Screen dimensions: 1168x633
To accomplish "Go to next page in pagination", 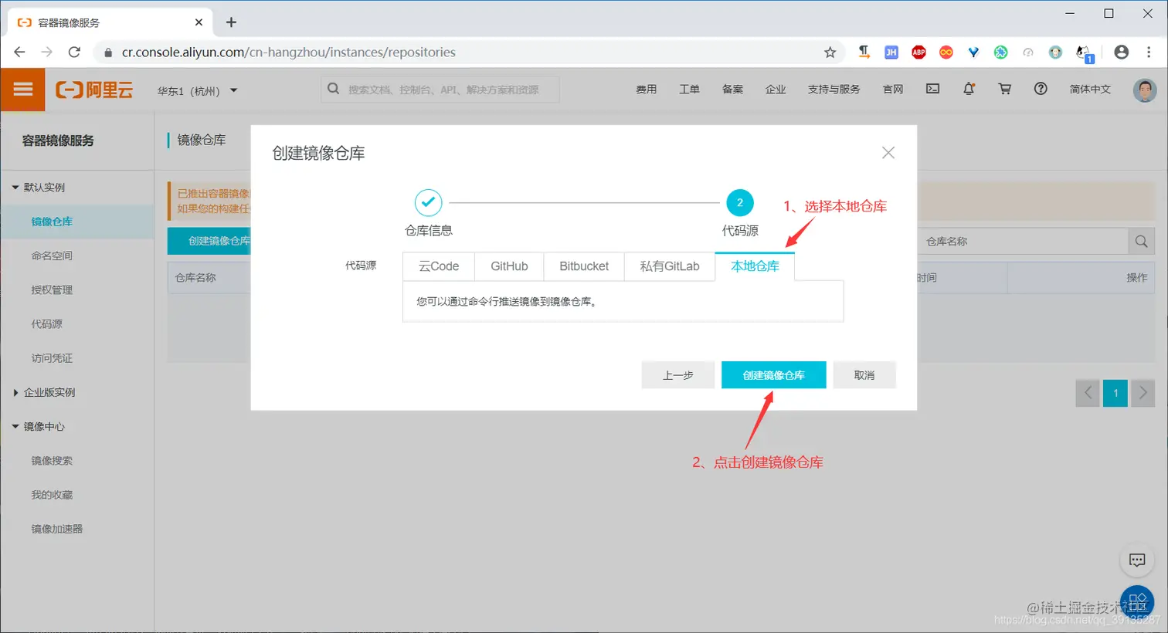I will click(x=1143, y=393).
